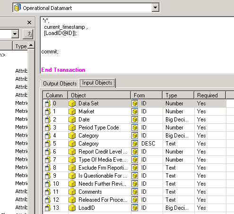Expand the left panel folder dropdown
The image size is (234, 214).
click(15, 34)
